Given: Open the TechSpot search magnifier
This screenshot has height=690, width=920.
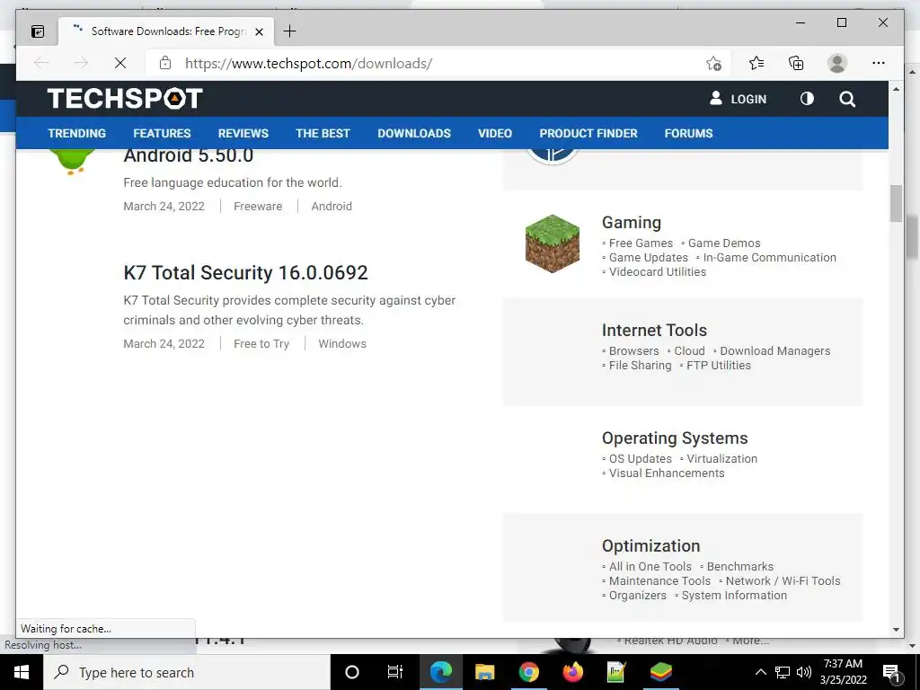Looking at the screenshot, I should [846, 99].
